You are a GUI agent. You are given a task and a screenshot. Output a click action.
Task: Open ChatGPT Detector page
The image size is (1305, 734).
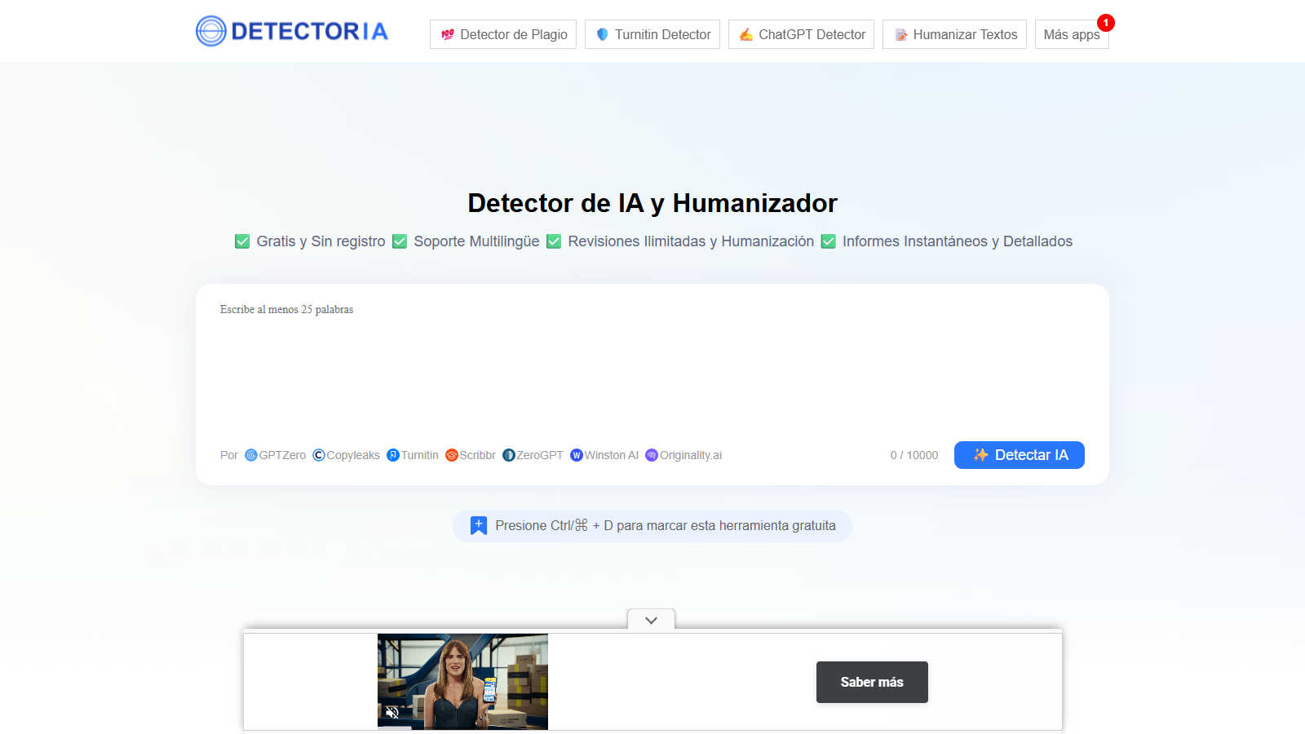coord(801,34)
